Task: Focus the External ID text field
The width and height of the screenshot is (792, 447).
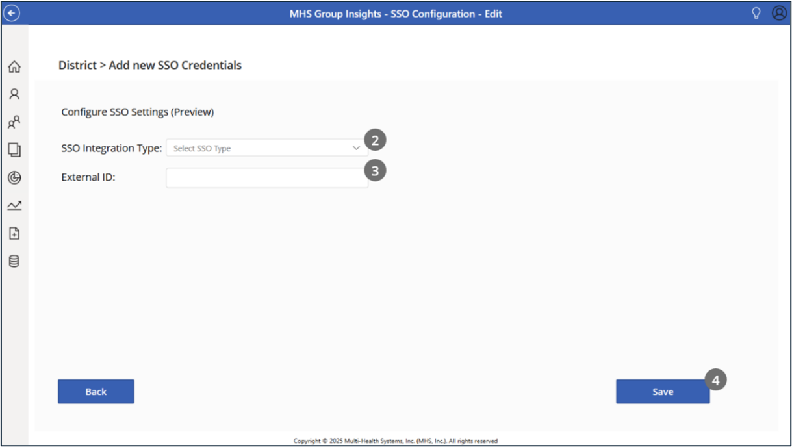Action: coord(266,178)
